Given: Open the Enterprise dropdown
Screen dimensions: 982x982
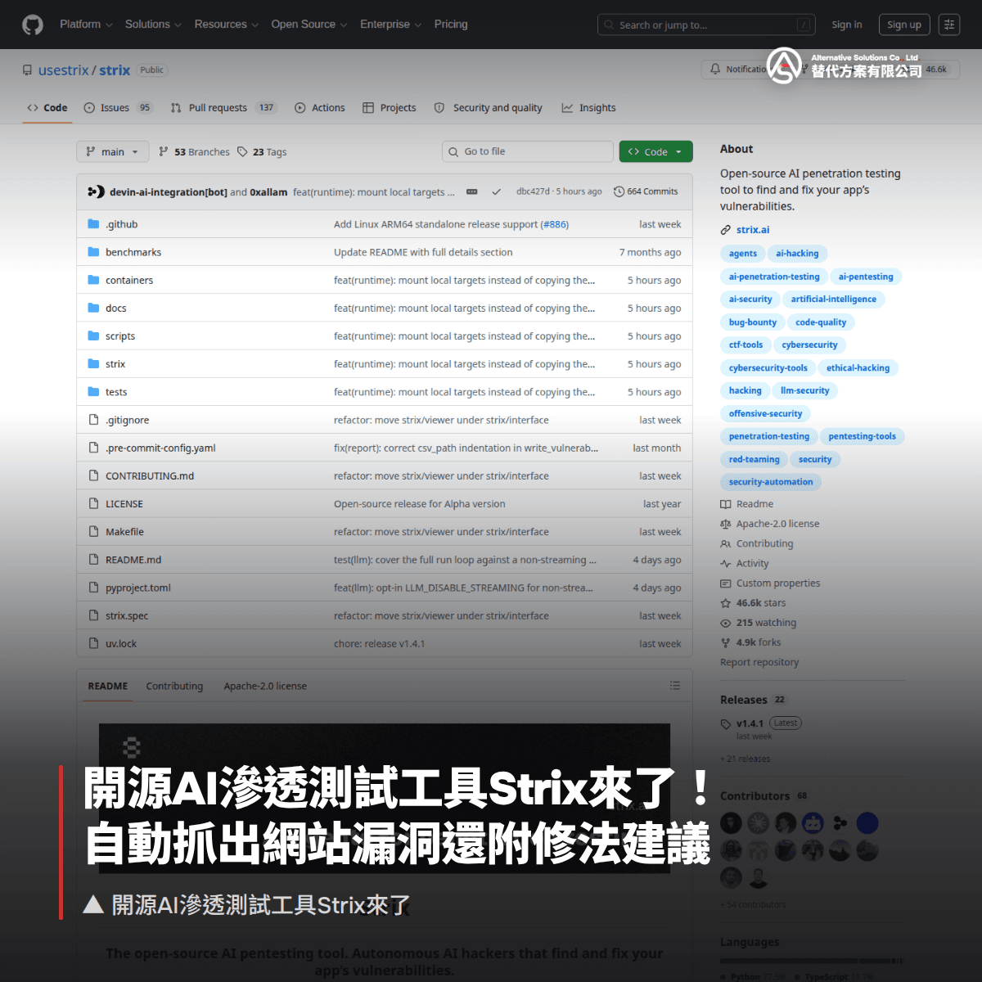Looking at the screenshot, I should pos(390,25).
